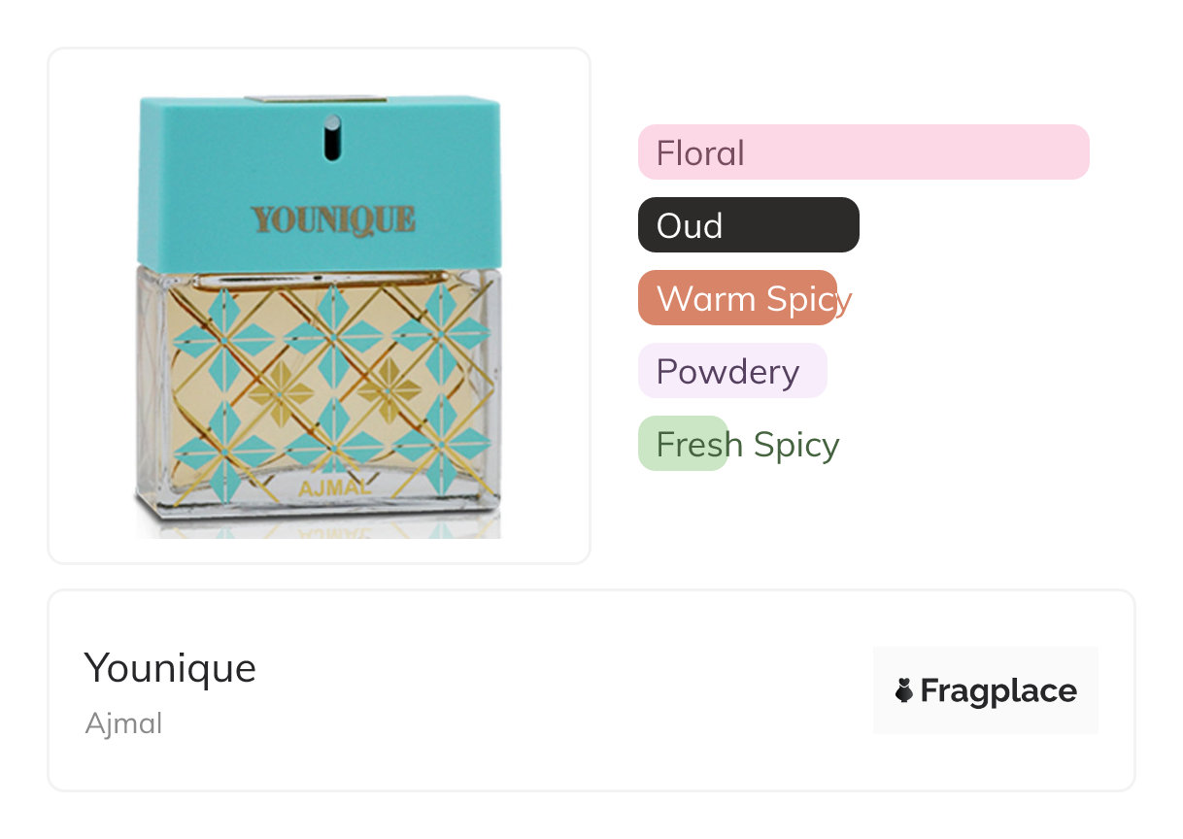This screenshot has width=1183, height=839.
Task: Open the Younique perfume title
Action: click(170, 668)
